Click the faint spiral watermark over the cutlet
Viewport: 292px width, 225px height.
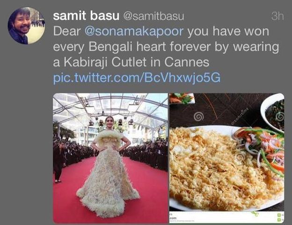[x=240, y=157]
